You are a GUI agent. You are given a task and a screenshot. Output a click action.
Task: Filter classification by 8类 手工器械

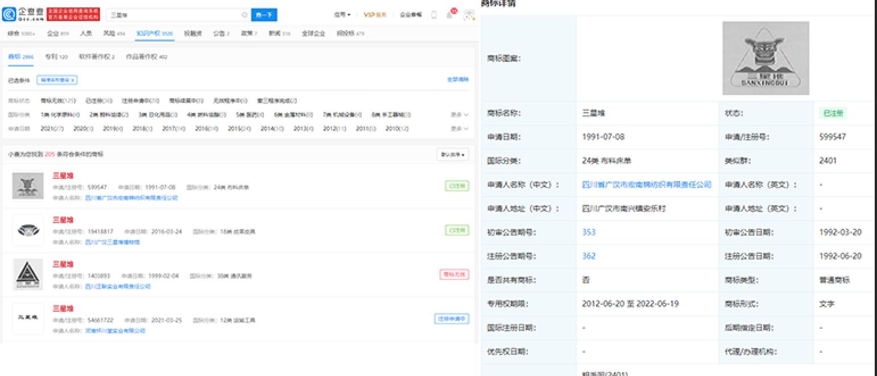391,114
